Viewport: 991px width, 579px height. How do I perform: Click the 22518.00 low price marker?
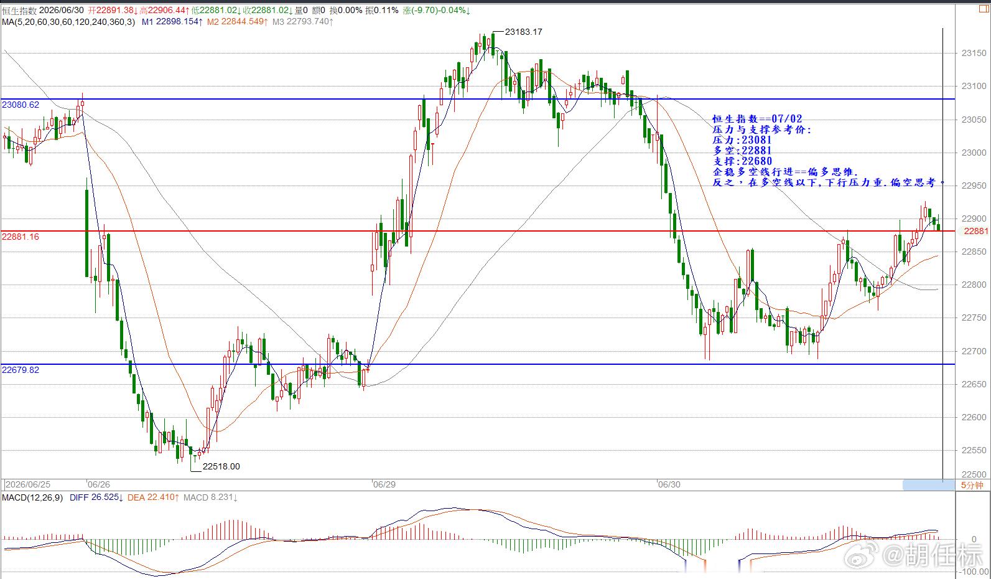click(x=221, y=466)
